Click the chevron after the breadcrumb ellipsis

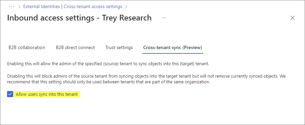pos(19,7)
